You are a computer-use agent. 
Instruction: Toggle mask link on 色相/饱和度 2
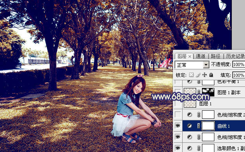[198, 115]
